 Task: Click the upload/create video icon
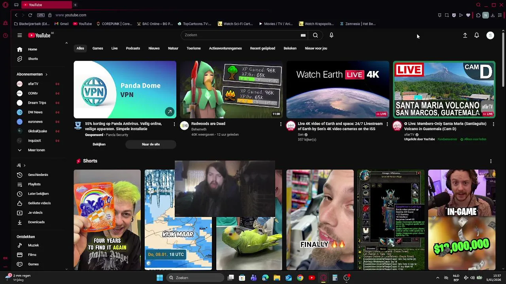465,35
